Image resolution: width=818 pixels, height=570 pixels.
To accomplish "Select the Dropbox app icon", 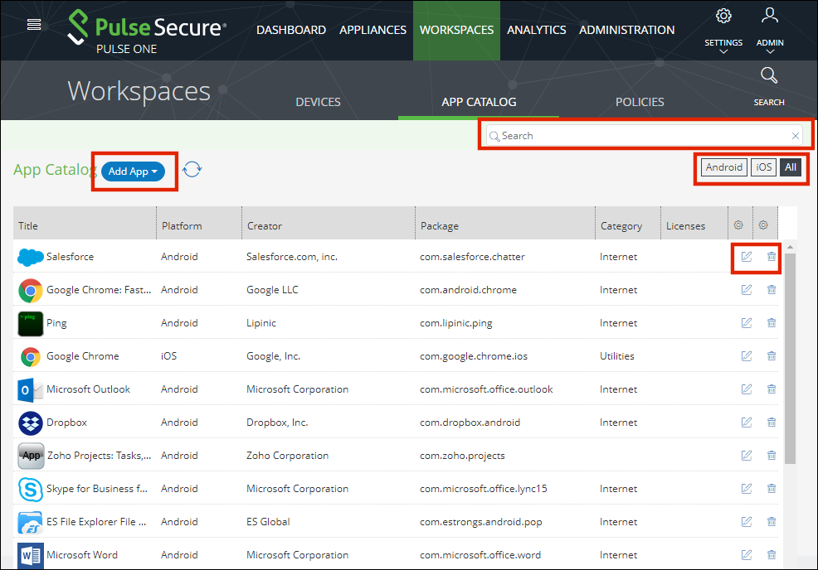I will [30, 423].
